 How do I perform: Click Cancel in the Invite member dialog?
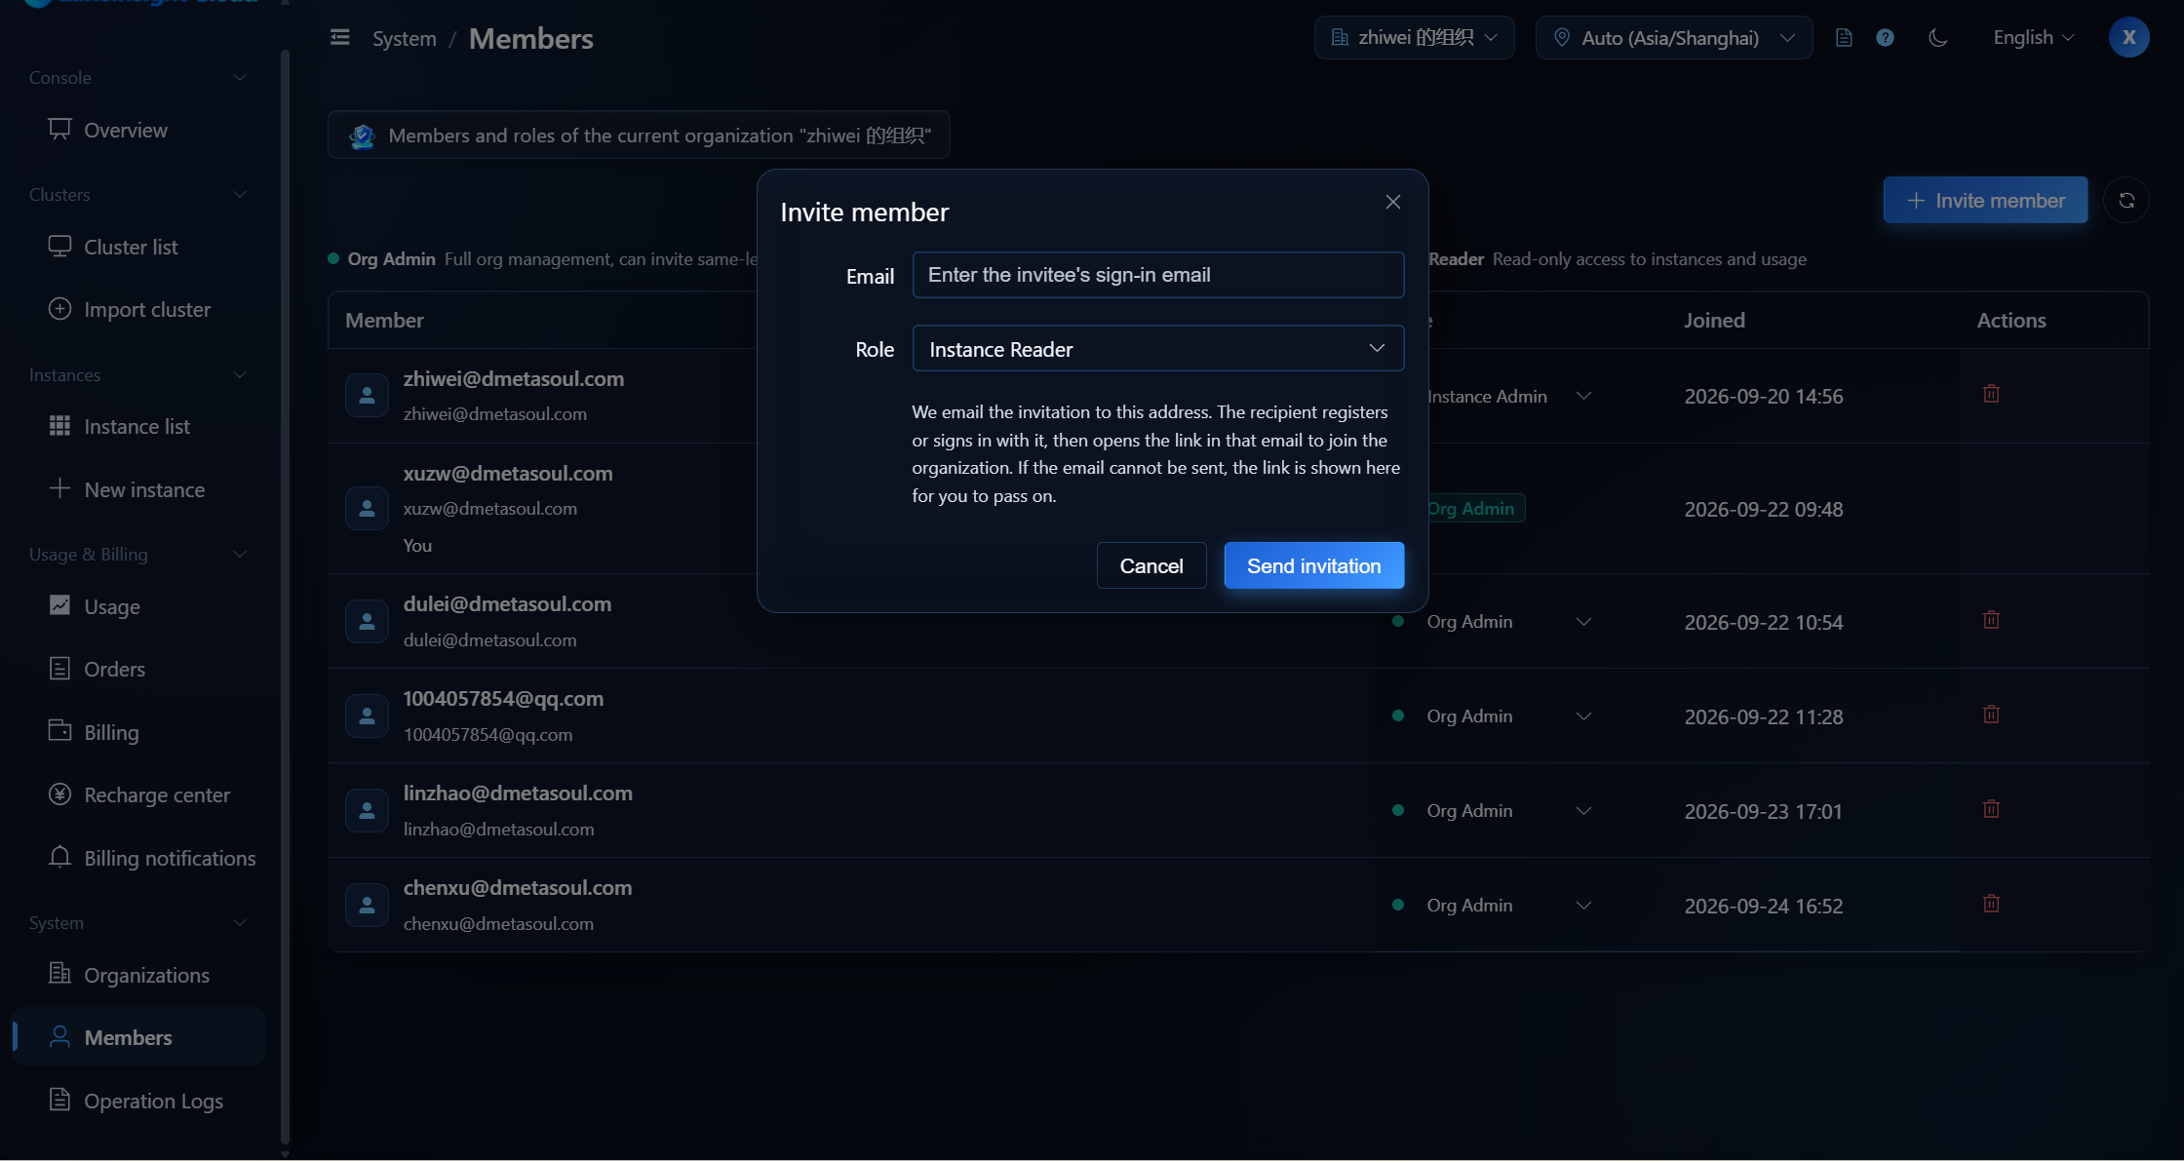point(1151,565)
